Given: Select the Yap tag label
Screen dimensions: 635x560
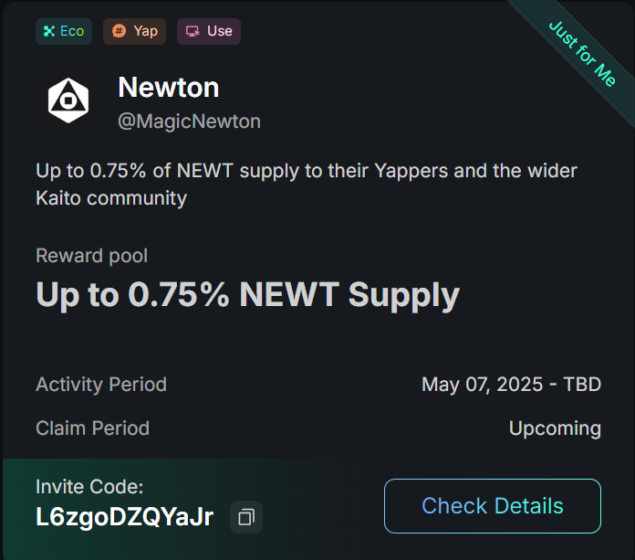Looking at the screenshot, I should point(145,31).
